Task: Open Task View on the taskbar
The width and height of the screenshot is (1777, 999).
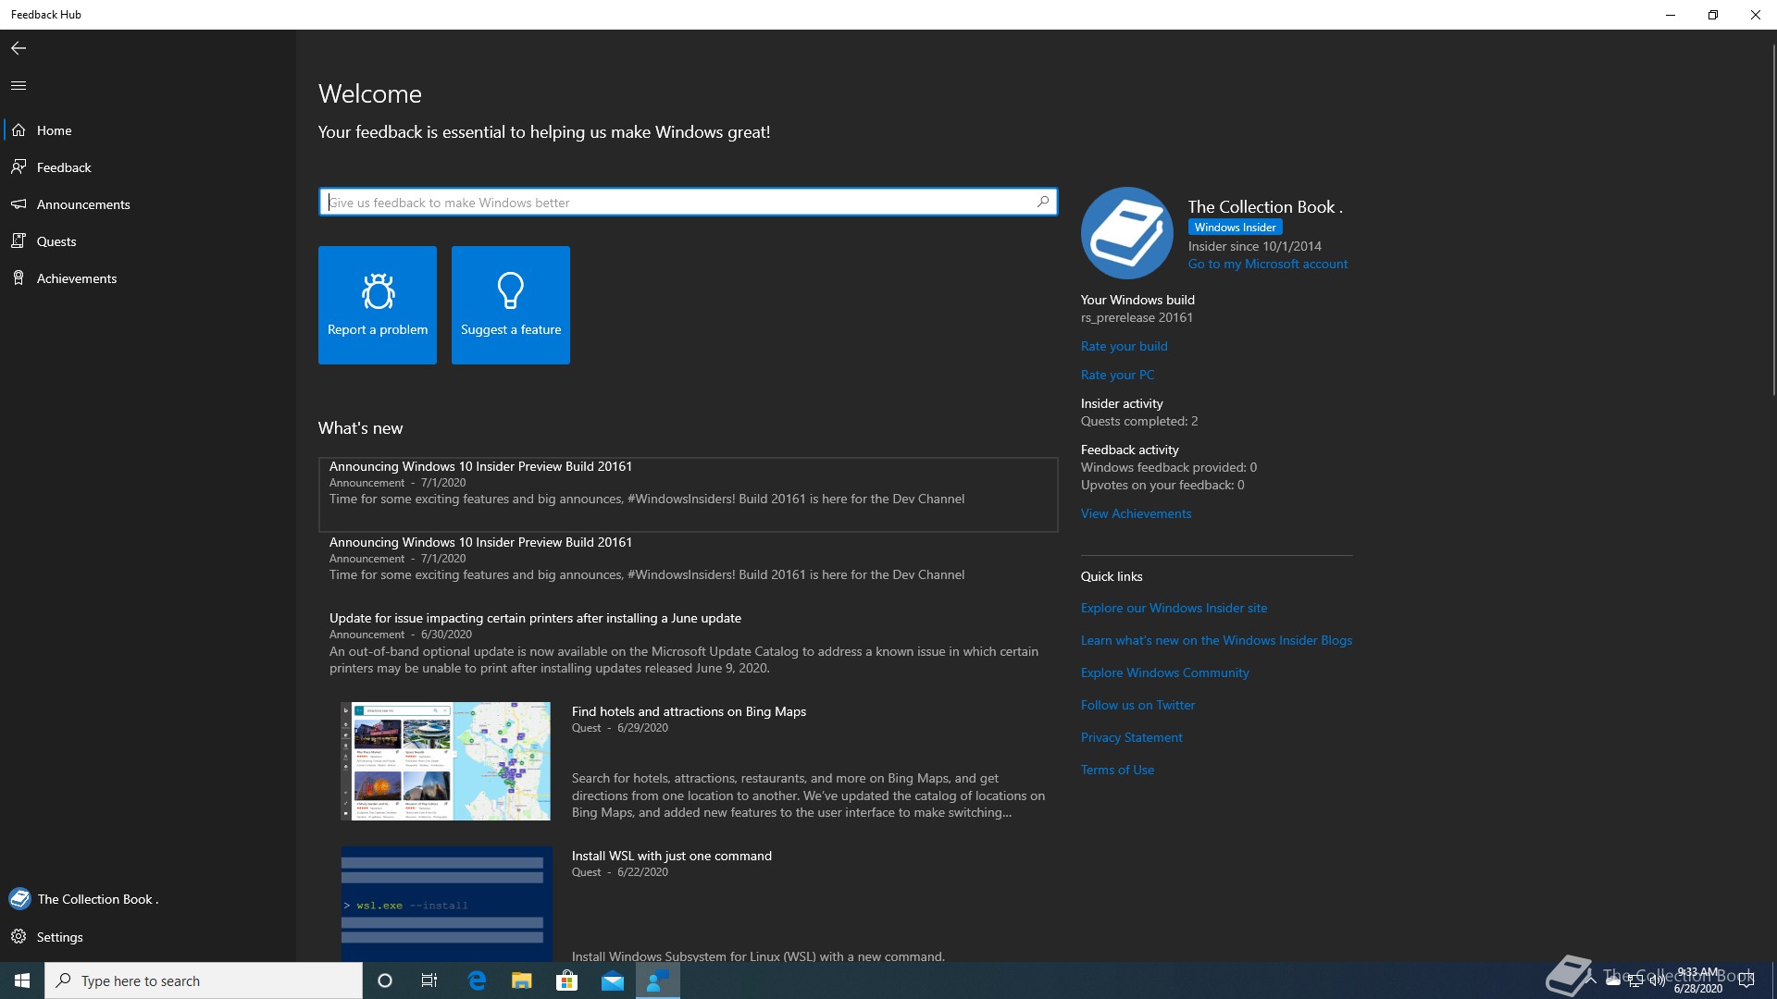Action: (x=429, y=980)
